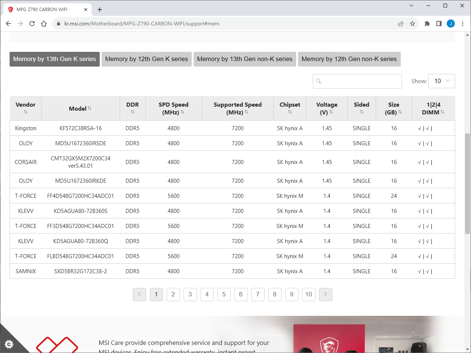
Task: Select Memory by 13th Gen K series tab
Action: point(54,59)
